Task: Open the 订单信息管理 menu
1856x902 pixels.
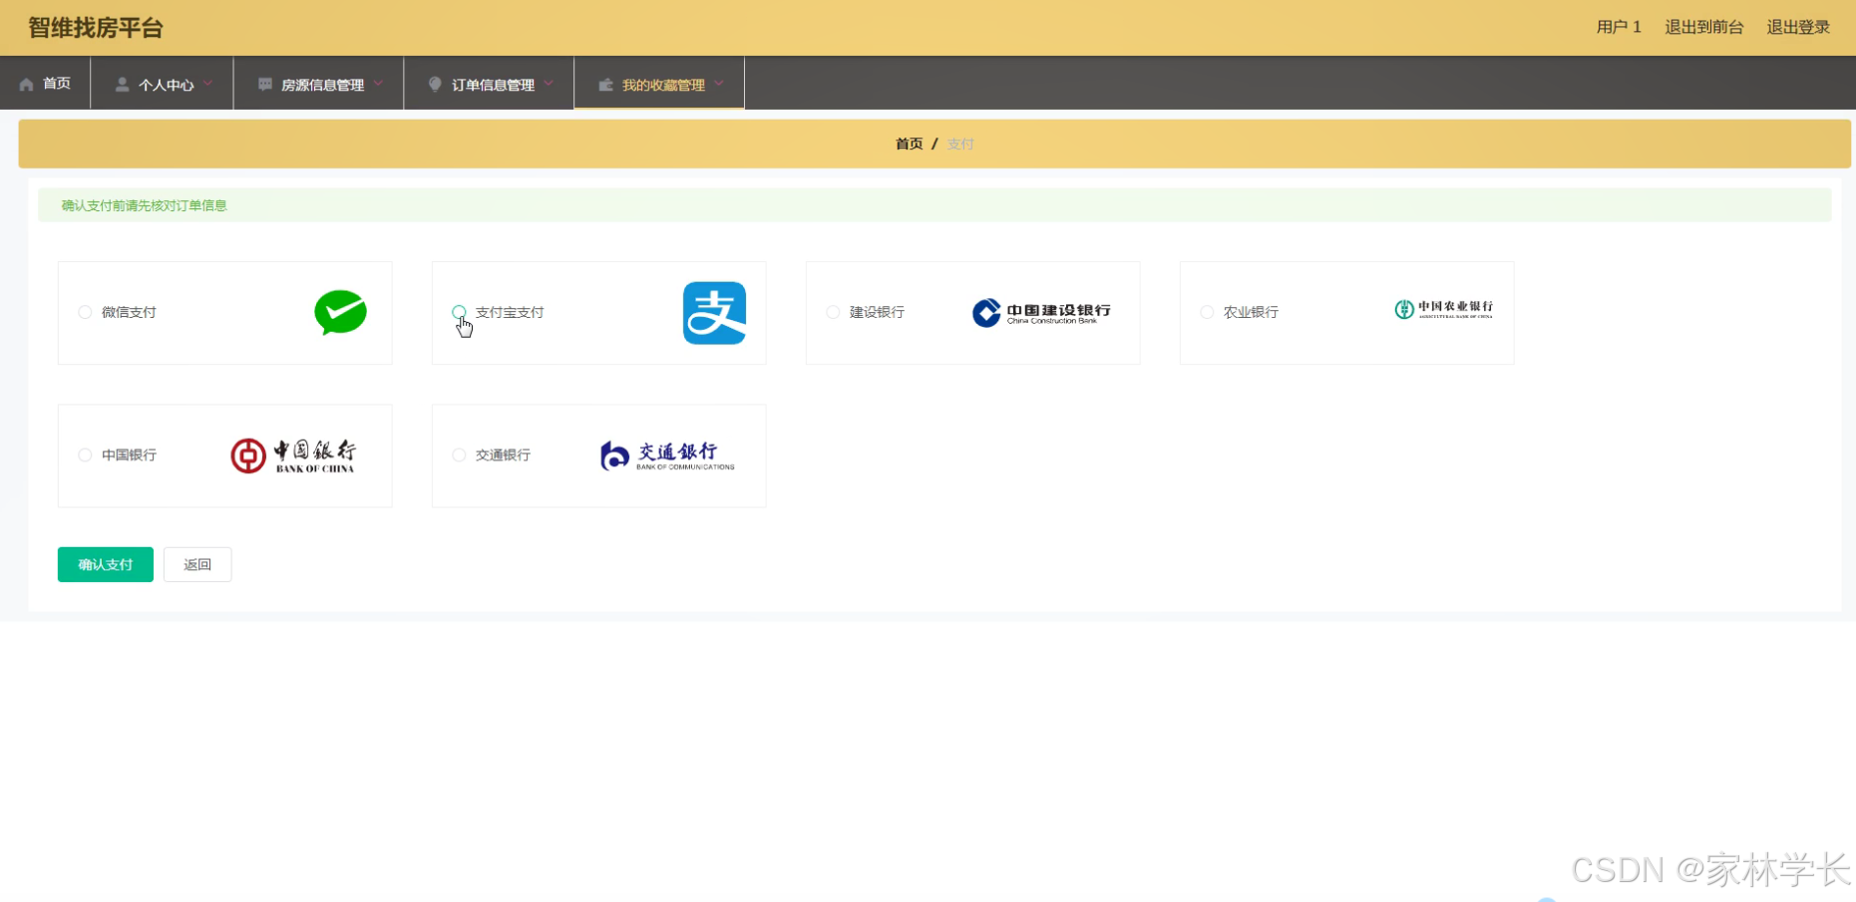Action: [489, 83]
